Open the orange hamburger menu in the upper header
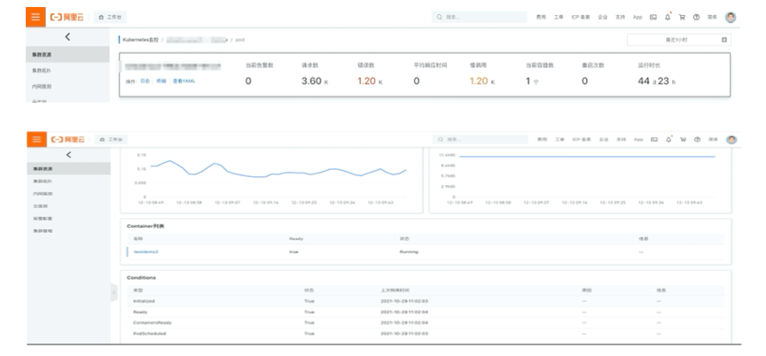This screenshot has width=766, height=356. click(35, 17)
